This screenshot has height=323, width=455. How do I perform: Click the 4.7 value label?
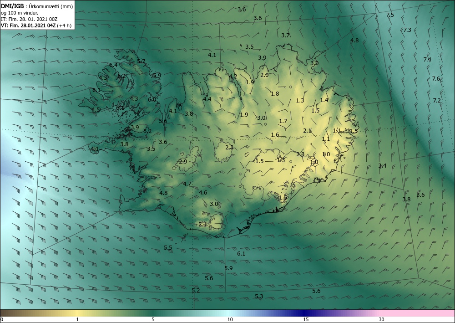[187, 184]
